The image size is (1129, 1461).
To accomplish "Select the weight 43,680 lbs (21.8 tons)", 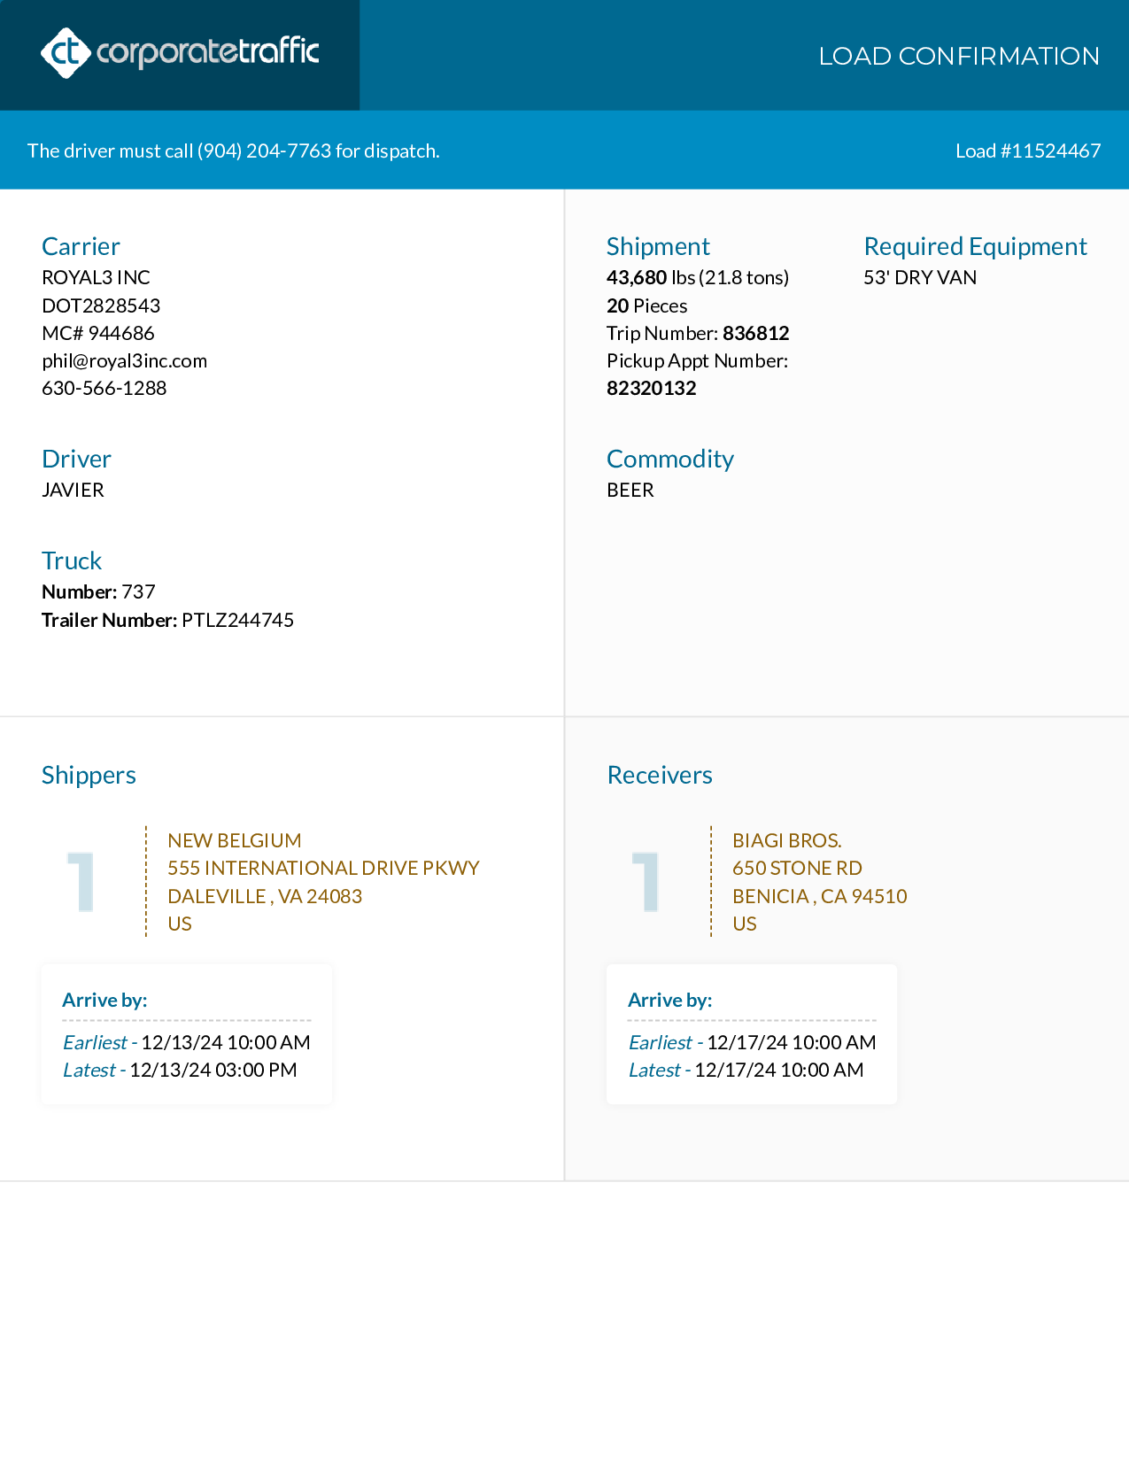I will point(698,277).
